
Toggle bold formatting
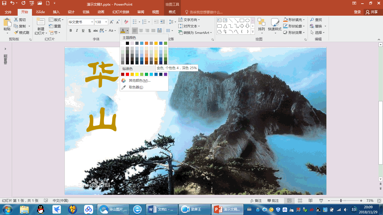(x=71, y=31)
